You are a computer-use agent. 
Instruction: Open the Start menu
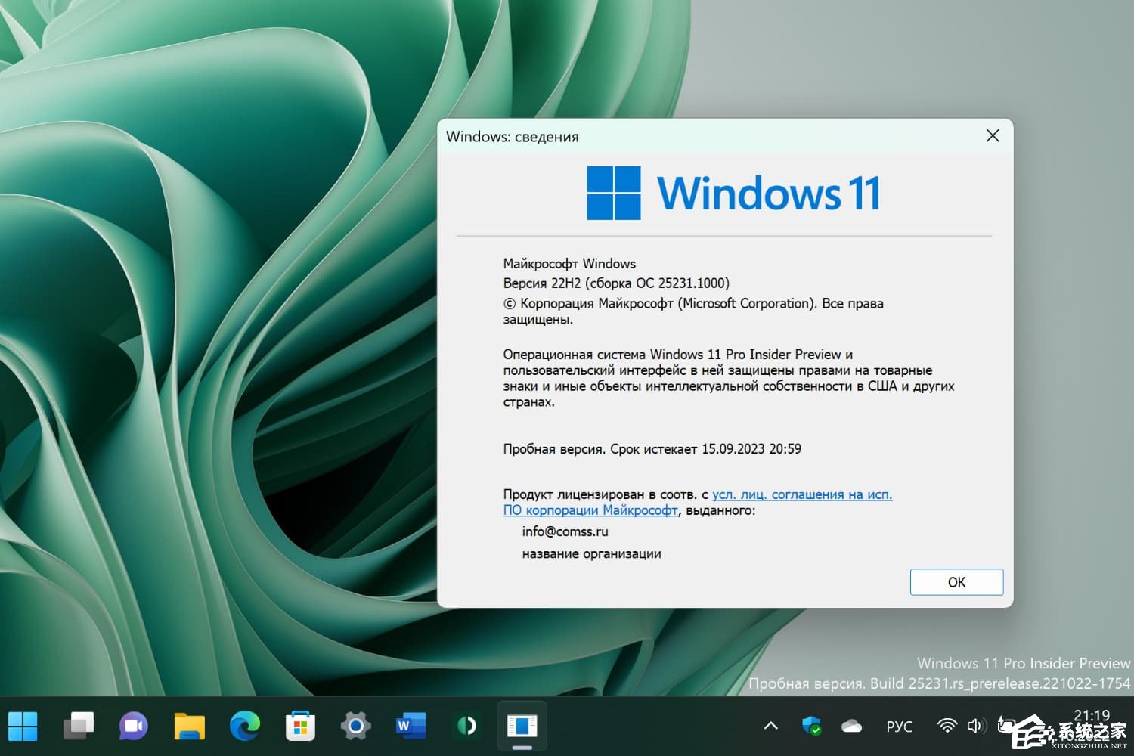pyautogui.click(x=24, y=726)
